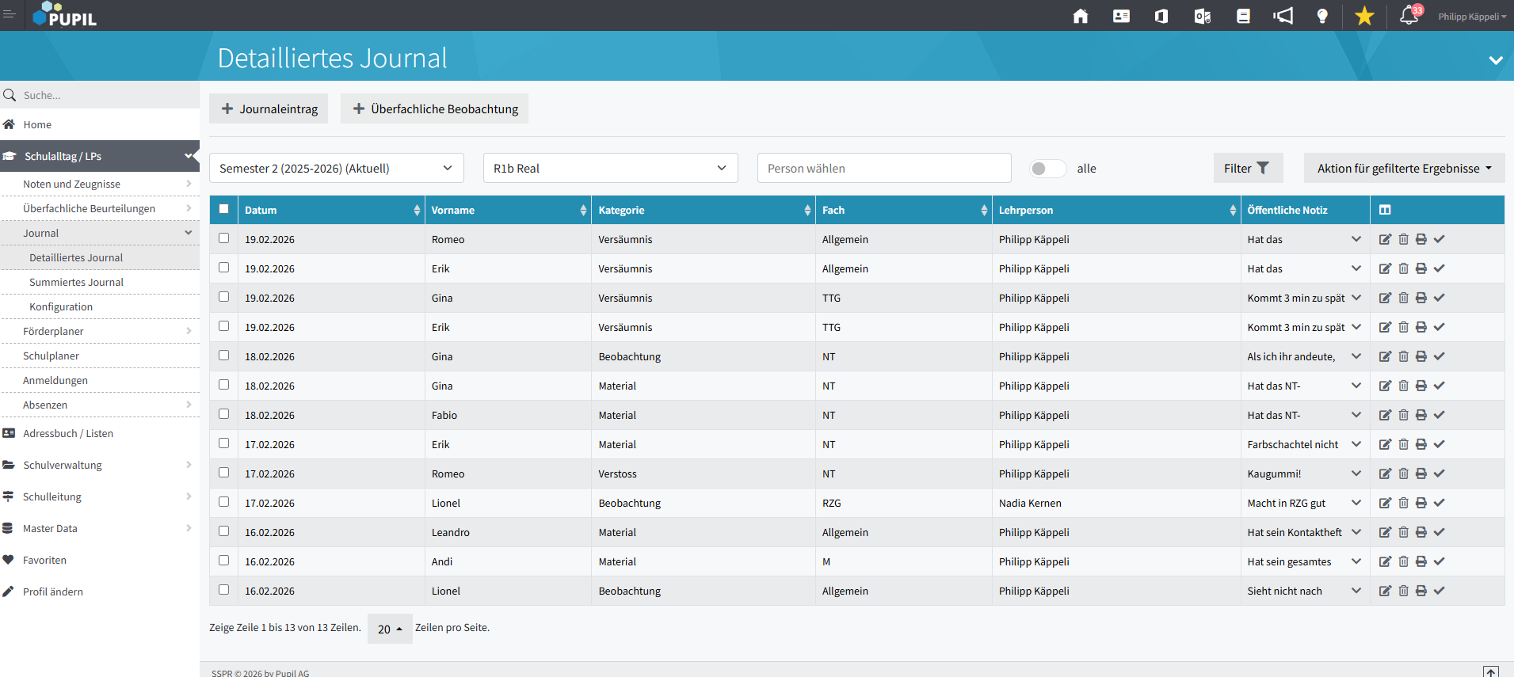Click the Journaleintrag add button

click(x=269, y=109)
